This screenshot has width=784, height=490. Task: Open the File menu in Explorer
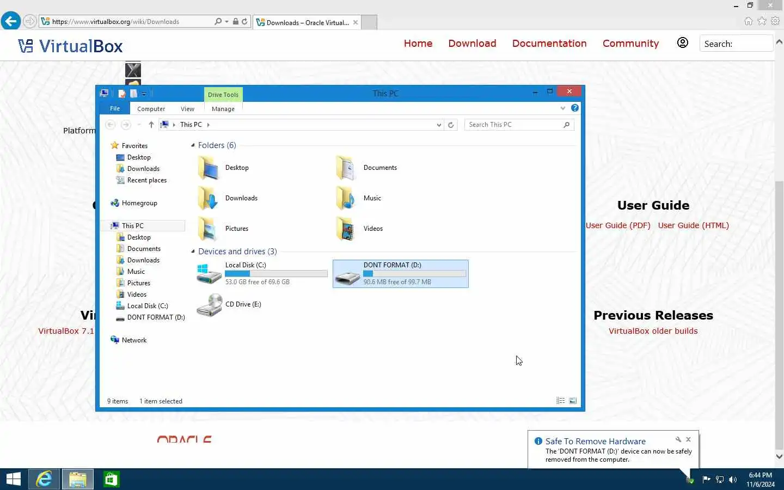coord(115,108)
